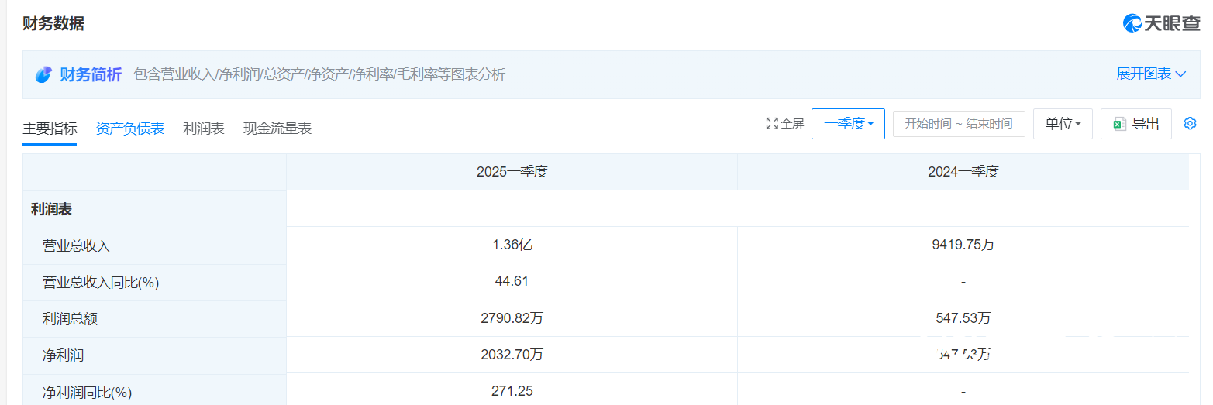Select the 44.61 growth value cell
The width and height of the screenshot is (1213, 405).
tap(512, 281)
